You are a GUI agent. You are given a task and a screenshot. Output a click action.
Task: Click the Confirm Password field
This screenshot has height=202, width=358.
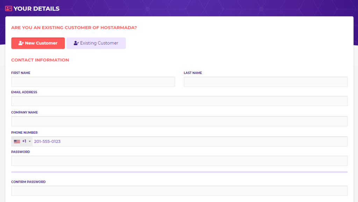click(179, 190)
